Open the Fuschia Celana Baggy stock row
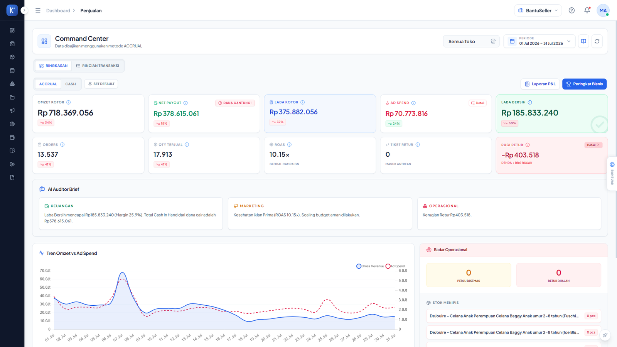The width and height of the screenshot is (617, 347). [x=514, y=316]
